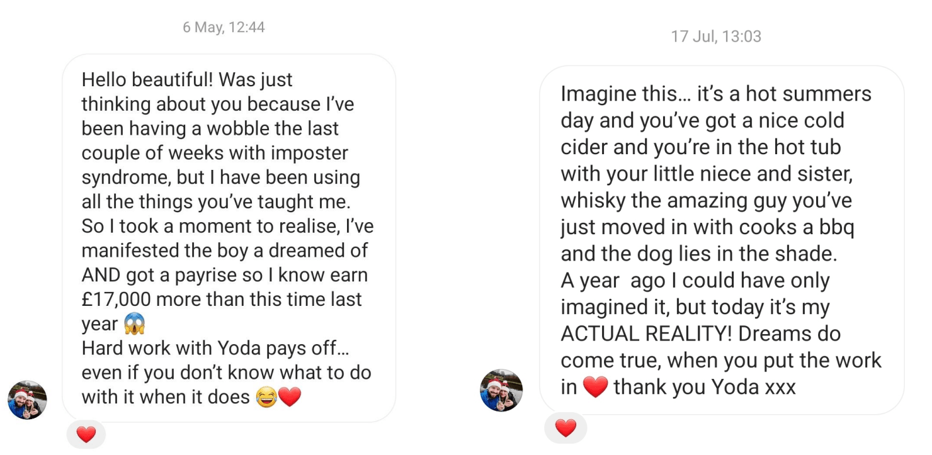
Task: Click the "ACTUAL REALITY!" text
Action: click(647, 334)
